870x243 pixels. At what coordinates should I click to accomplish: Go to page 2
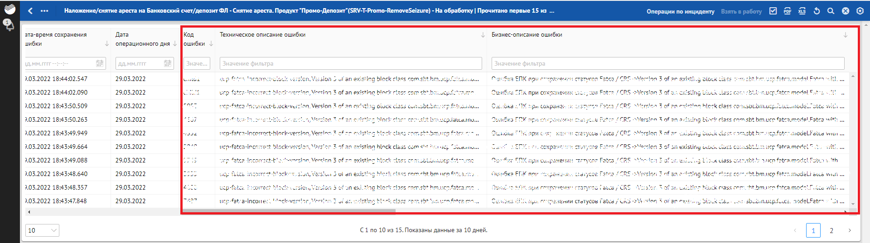(x=831, y=230)
